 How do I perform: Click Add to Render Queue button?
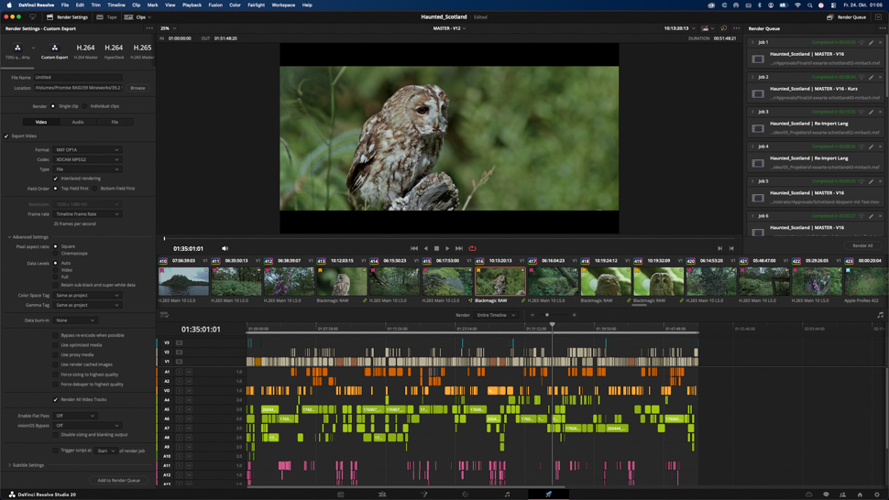click(x=119, y=480)
